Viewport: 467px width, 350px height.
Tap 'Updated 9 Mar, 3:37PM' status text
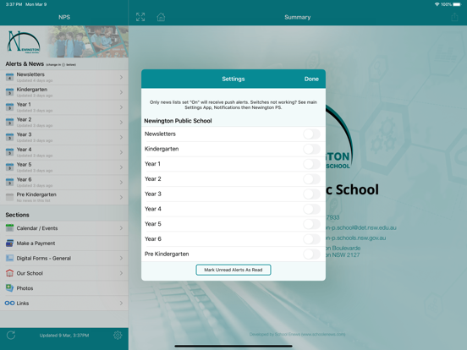(64, 335)
